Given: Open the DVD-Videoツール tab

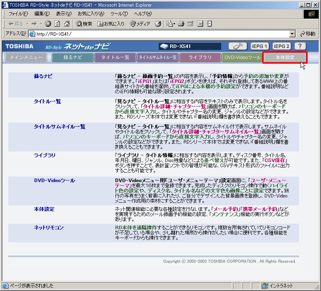Looking at the screenshot, I should 242,57.
